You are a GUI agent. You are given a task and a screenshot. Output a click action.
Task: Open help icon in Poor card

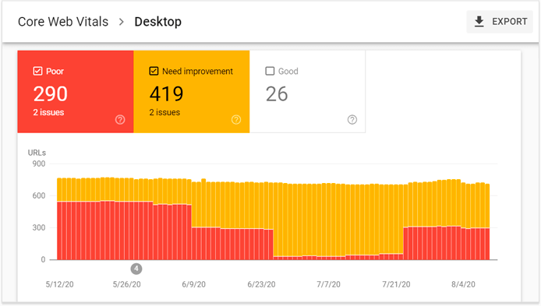click(x=120, y=120)
